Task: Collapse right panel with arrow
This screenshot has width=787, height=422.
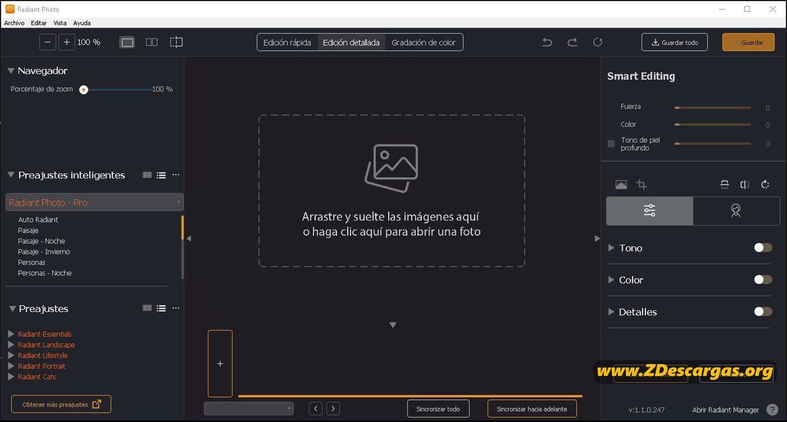Action: [597, 238]
